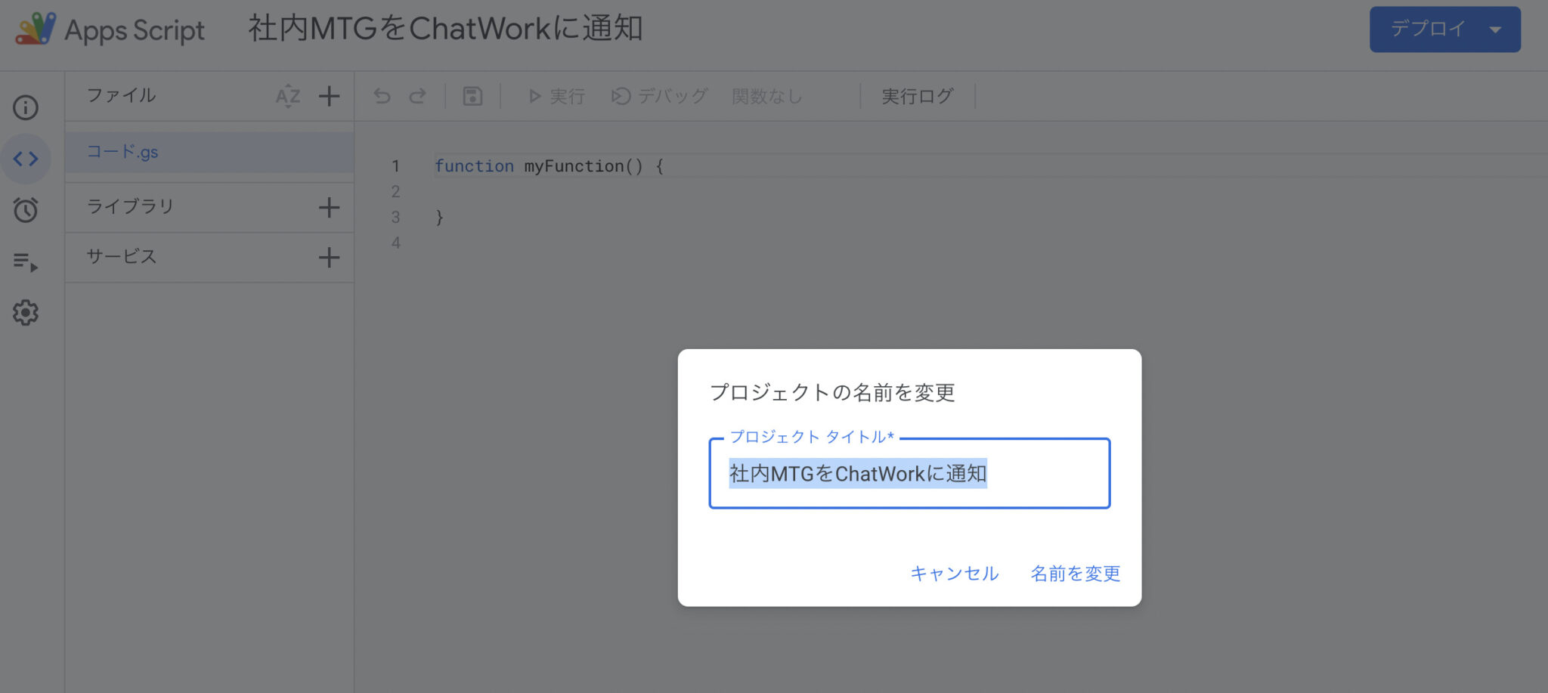This screenshot has width=1548, height=693.
Task: Sort files using the A-Z icon
Action: pyautogui.click(x=287, y=96)
